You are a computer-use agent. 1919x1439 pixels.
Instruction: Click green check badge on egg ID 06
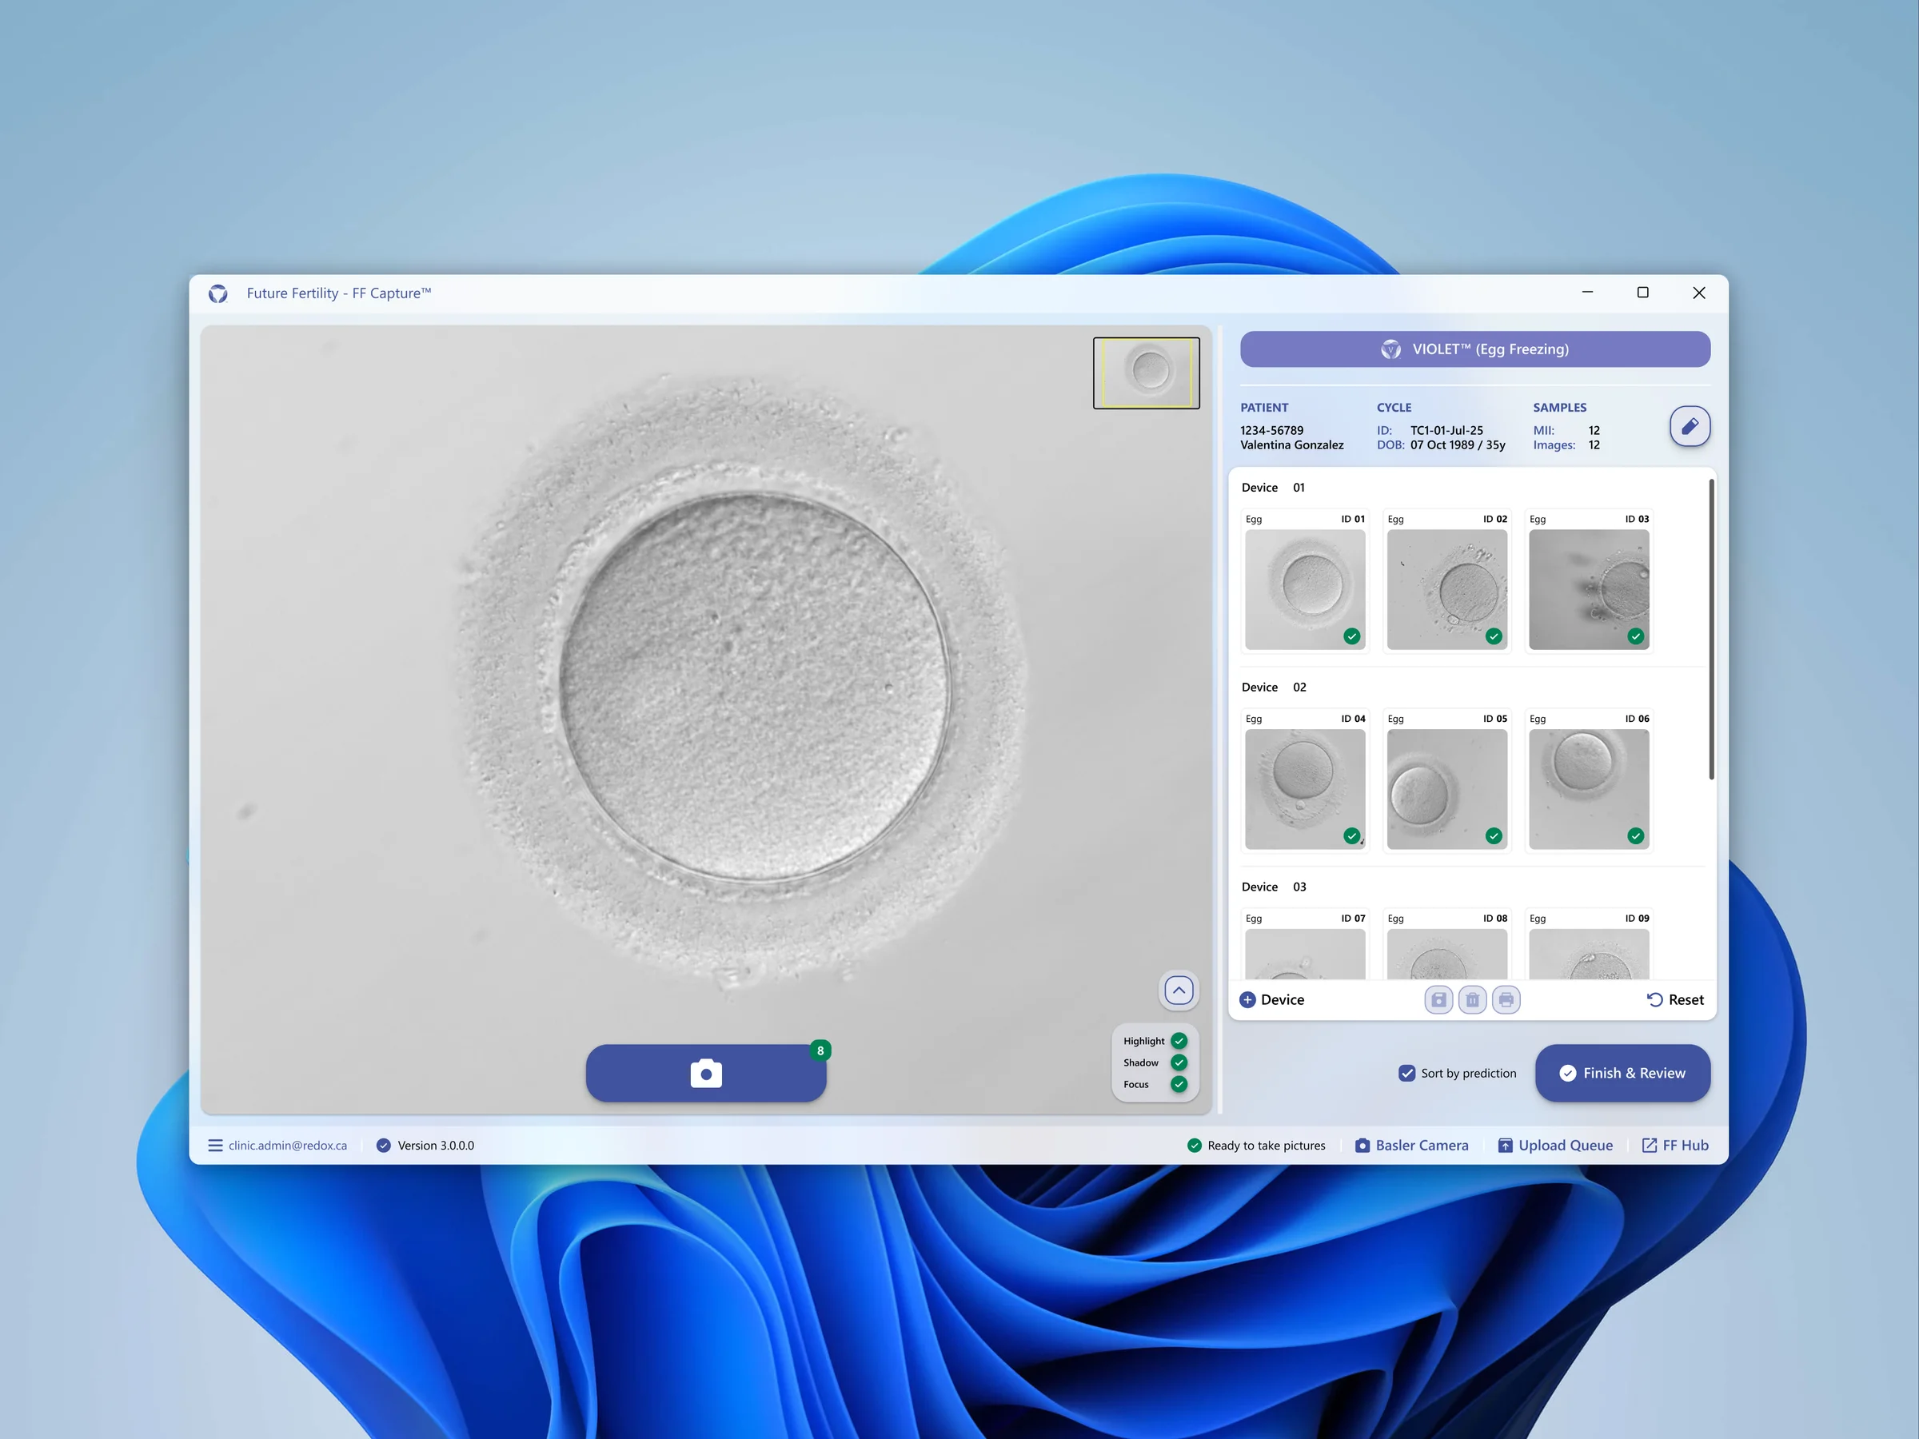[1635, 835]
